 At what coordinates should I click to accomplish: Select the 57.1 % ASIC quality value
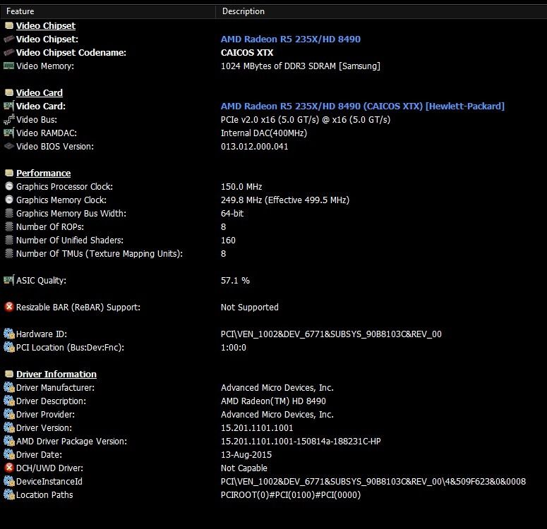[x=235, y=280]
